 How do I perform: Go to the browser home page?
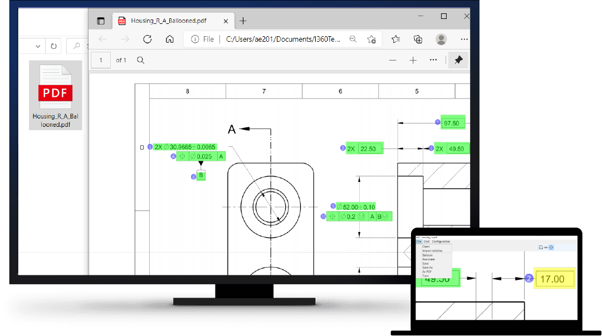click(x=169, y=39)
